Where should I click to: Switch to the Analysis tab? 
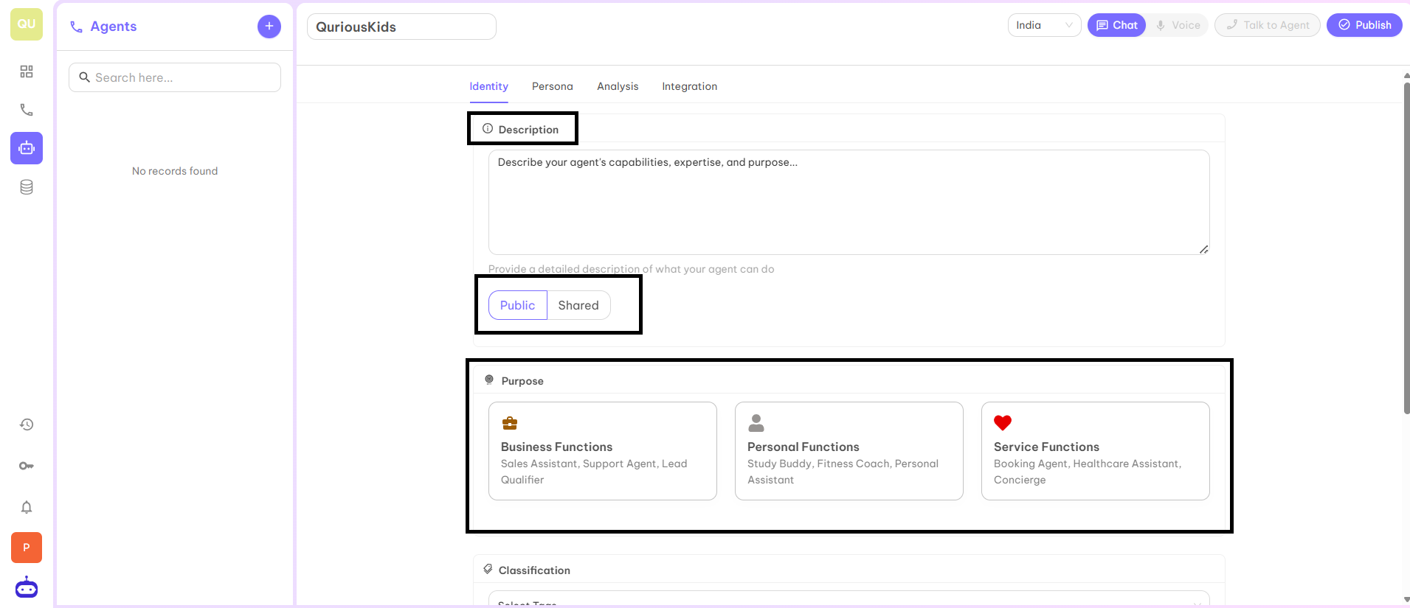point(618,86)
